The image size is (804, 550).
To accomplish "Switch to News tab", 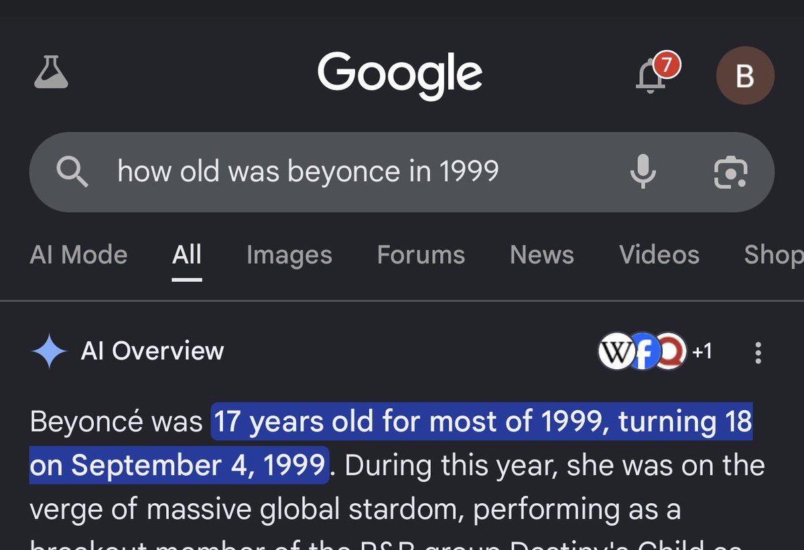I will pos(542,255).
